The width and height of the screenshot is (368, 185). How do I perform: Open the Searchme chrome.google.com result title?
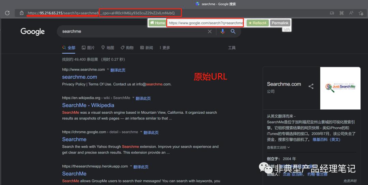(x=74, y=140)
